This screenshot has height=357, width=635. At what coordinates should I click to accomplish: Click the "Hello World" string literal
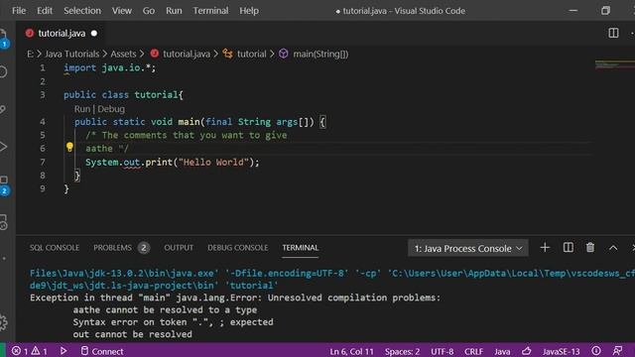click(x=213, y=162)
